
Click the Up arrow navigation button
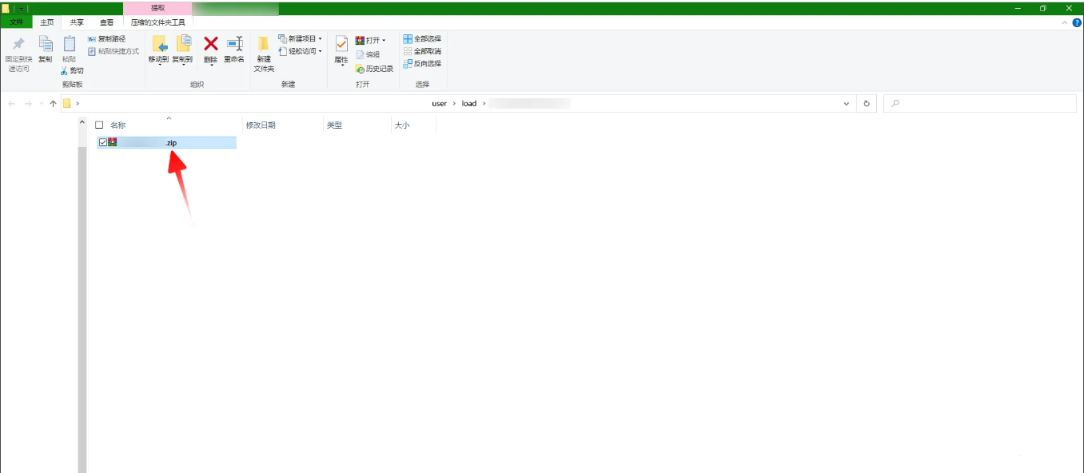(x=53, y=104)
